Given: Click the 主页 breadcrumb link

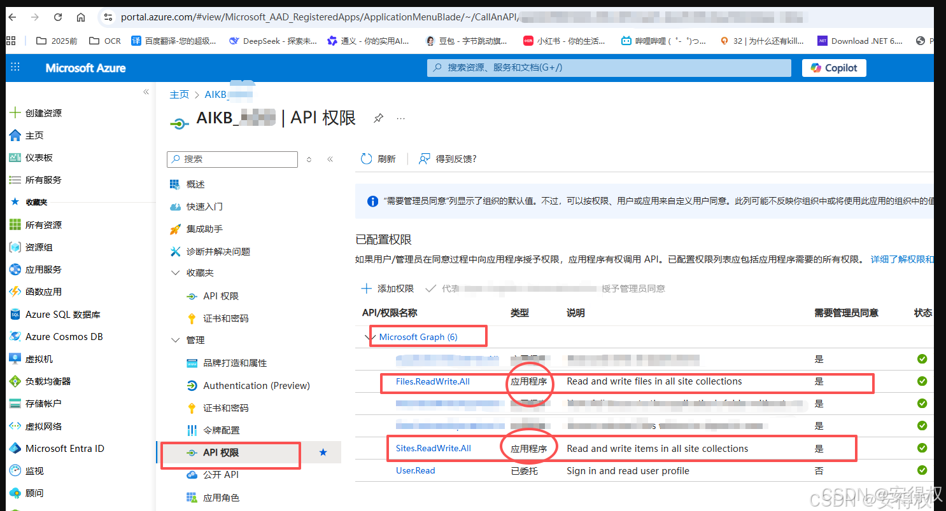Looking at the screenshot, I should click(180, 94).
